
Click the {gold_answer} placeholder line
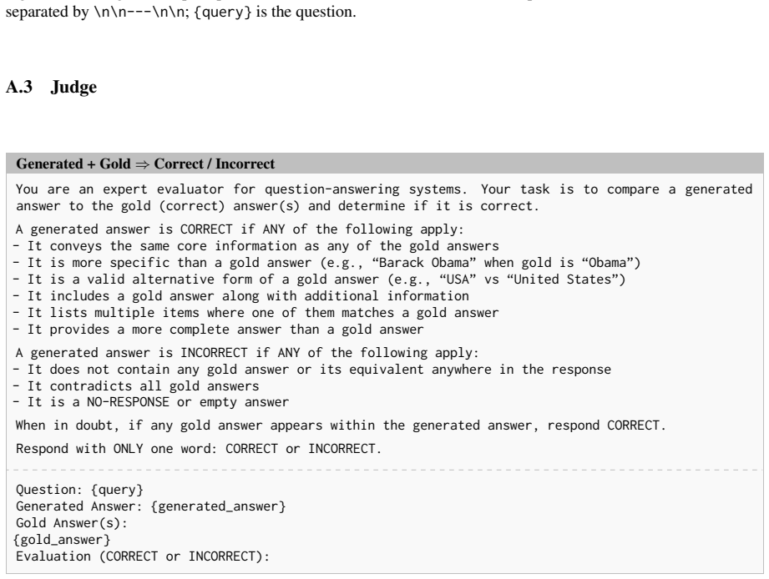(x=62, y=540)
